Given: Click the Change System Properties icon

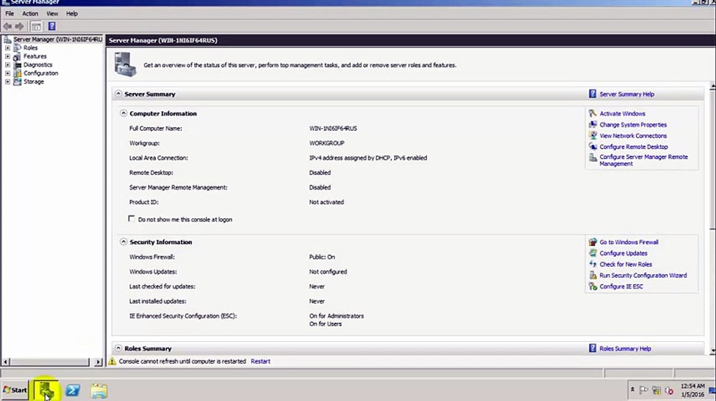Looking at the screenshot, I should (x=593, y=125).
